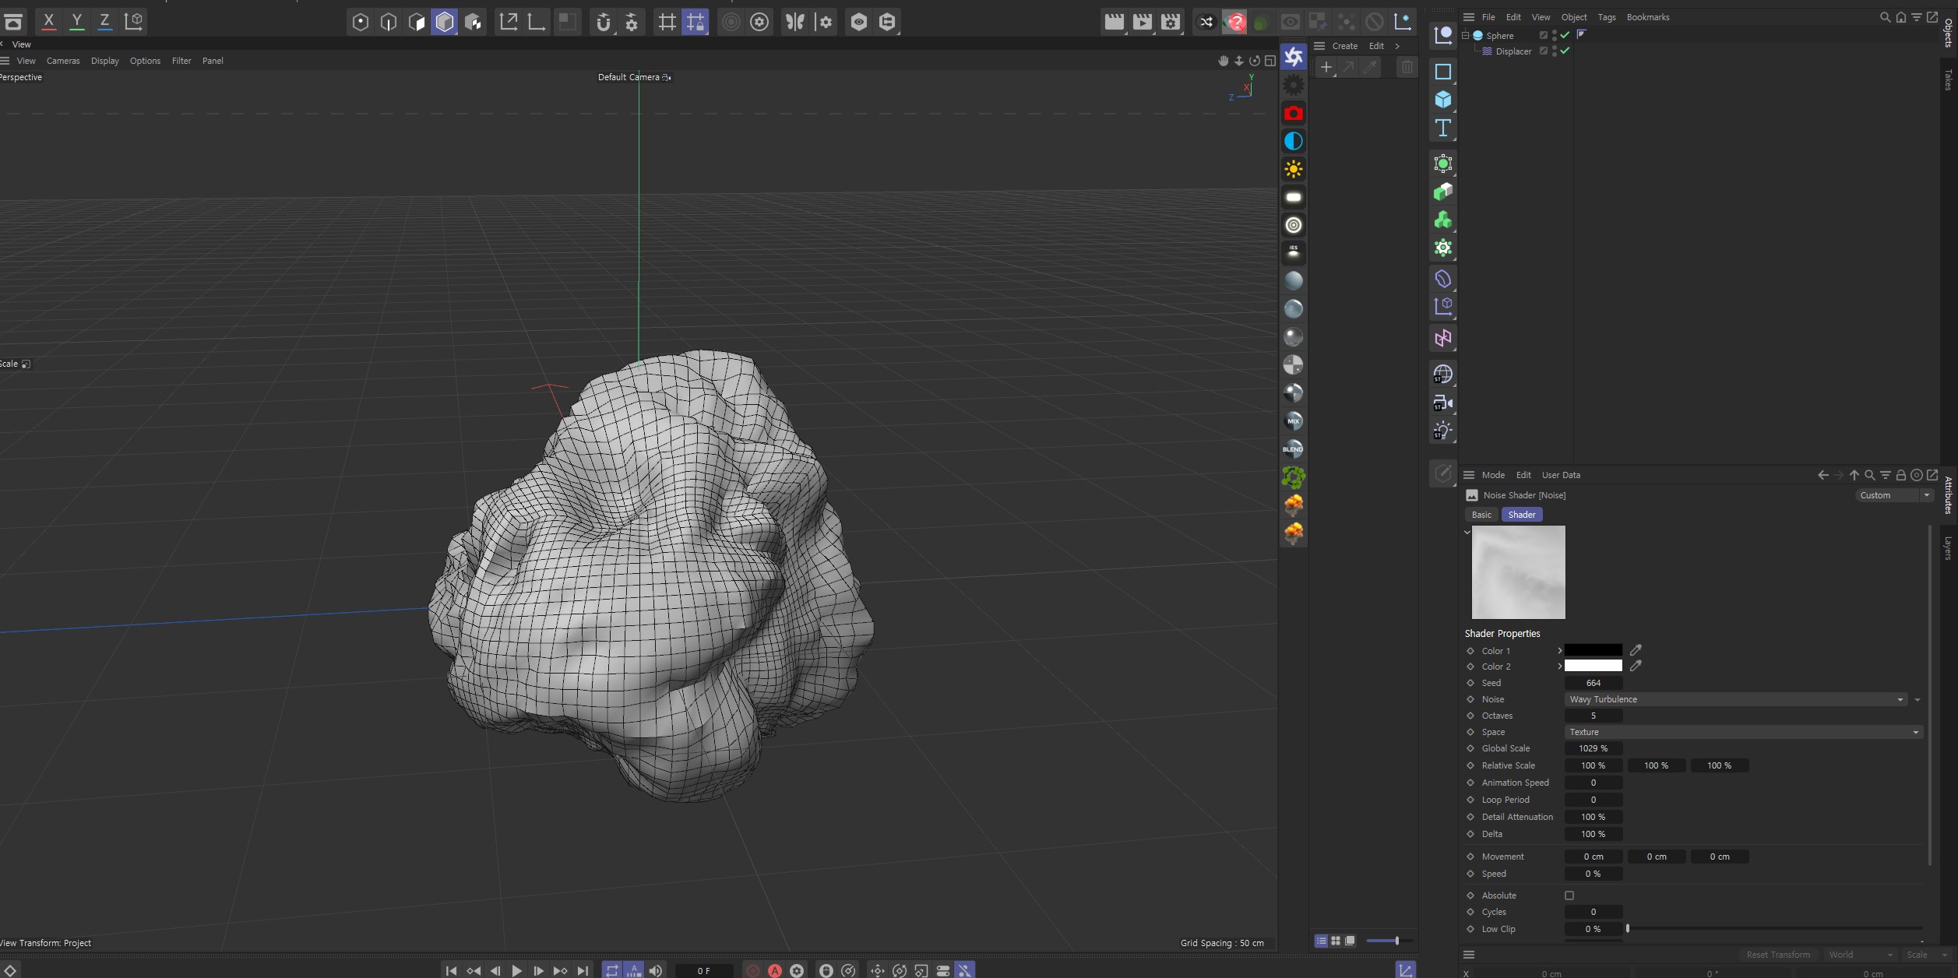Go to end of animation
Screen dimensions: 1958x978
point(582,970)
